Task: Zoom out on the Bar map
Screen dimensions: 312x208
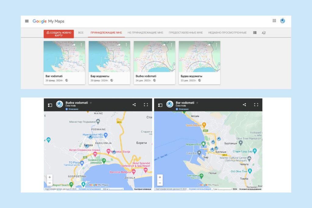Action: pyautogui.click(x=160, y=183)
